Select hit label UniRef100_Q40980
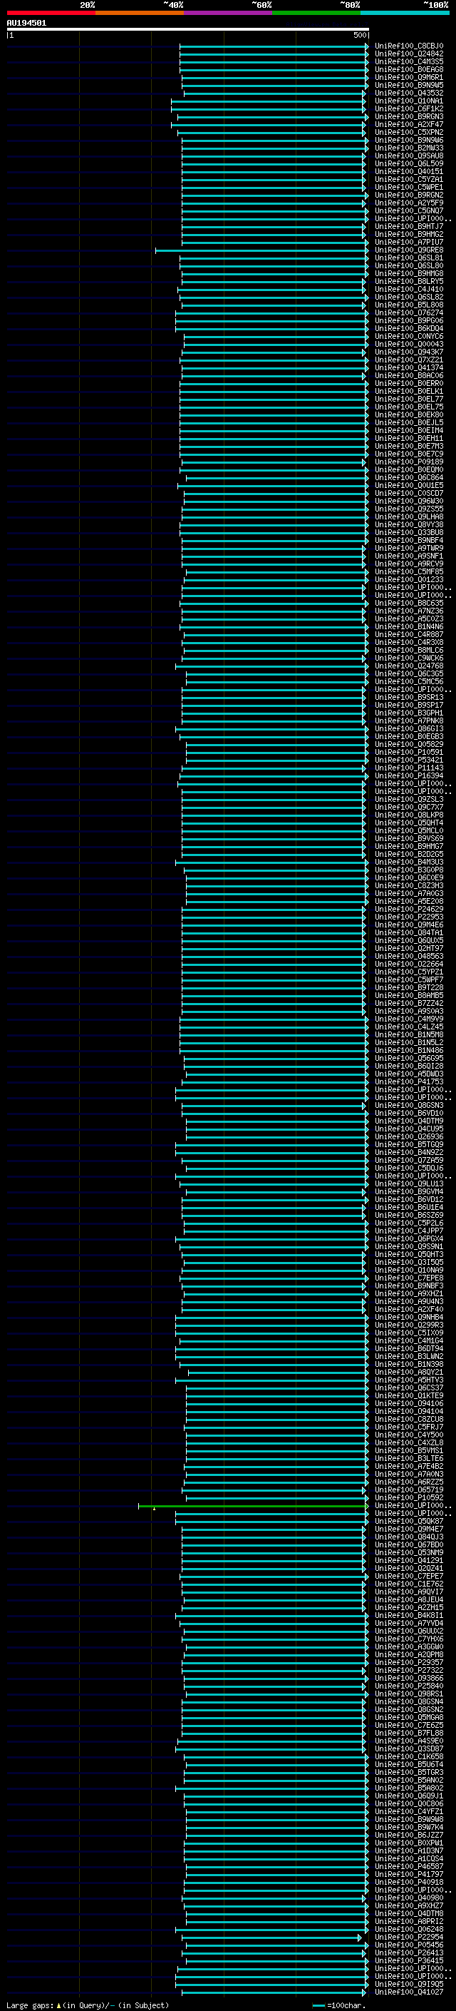The height and width of the screenshot is (2011, 456). (x=408, y=1898)
